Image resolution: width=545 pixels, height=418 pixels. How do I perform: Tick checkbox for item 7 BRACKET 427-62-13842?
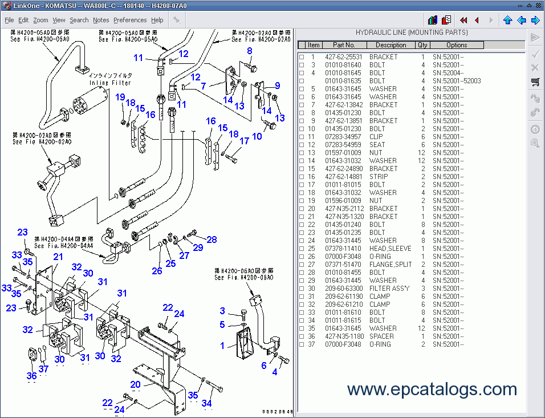[x=302, y=105]
